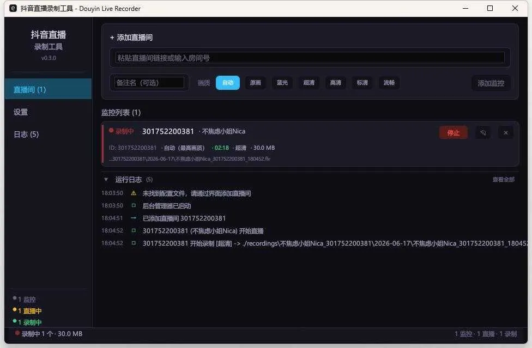The height and width of the screenshot is (348, 532).
Task: Click the + 添加直播间 heading
Action: point(131,38)
